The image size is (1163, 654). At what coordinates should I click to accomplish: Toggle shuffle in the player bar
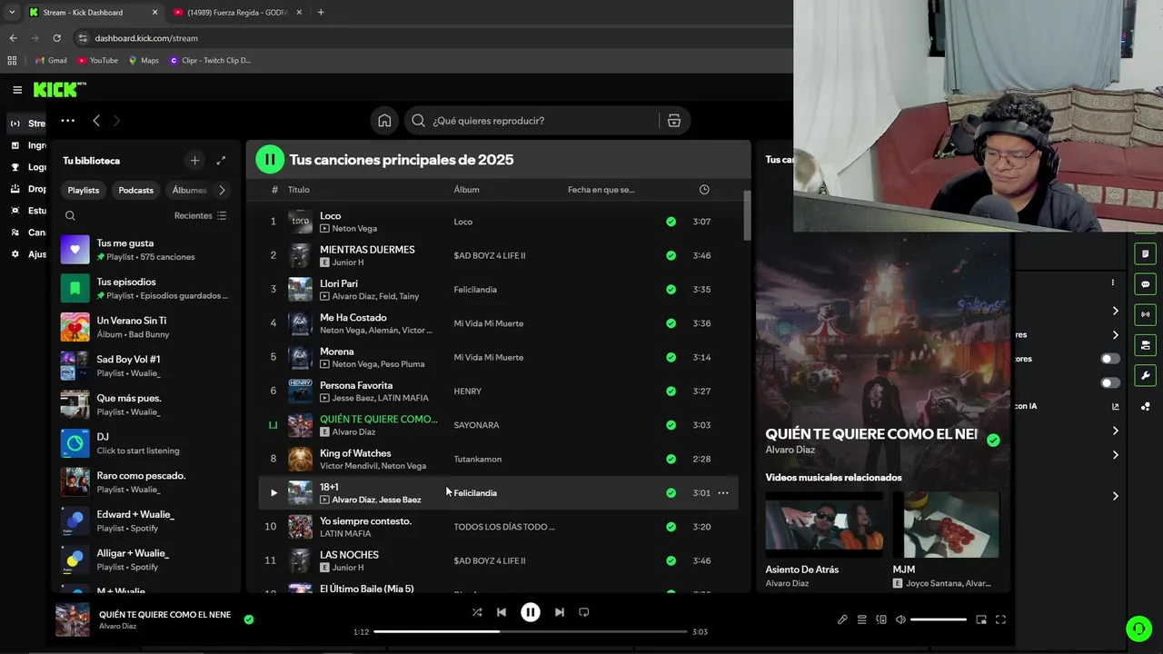[477, 612]
